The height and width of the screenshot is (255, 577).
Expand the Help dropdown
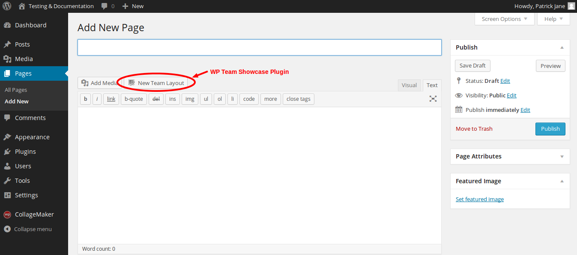[553, 19]
